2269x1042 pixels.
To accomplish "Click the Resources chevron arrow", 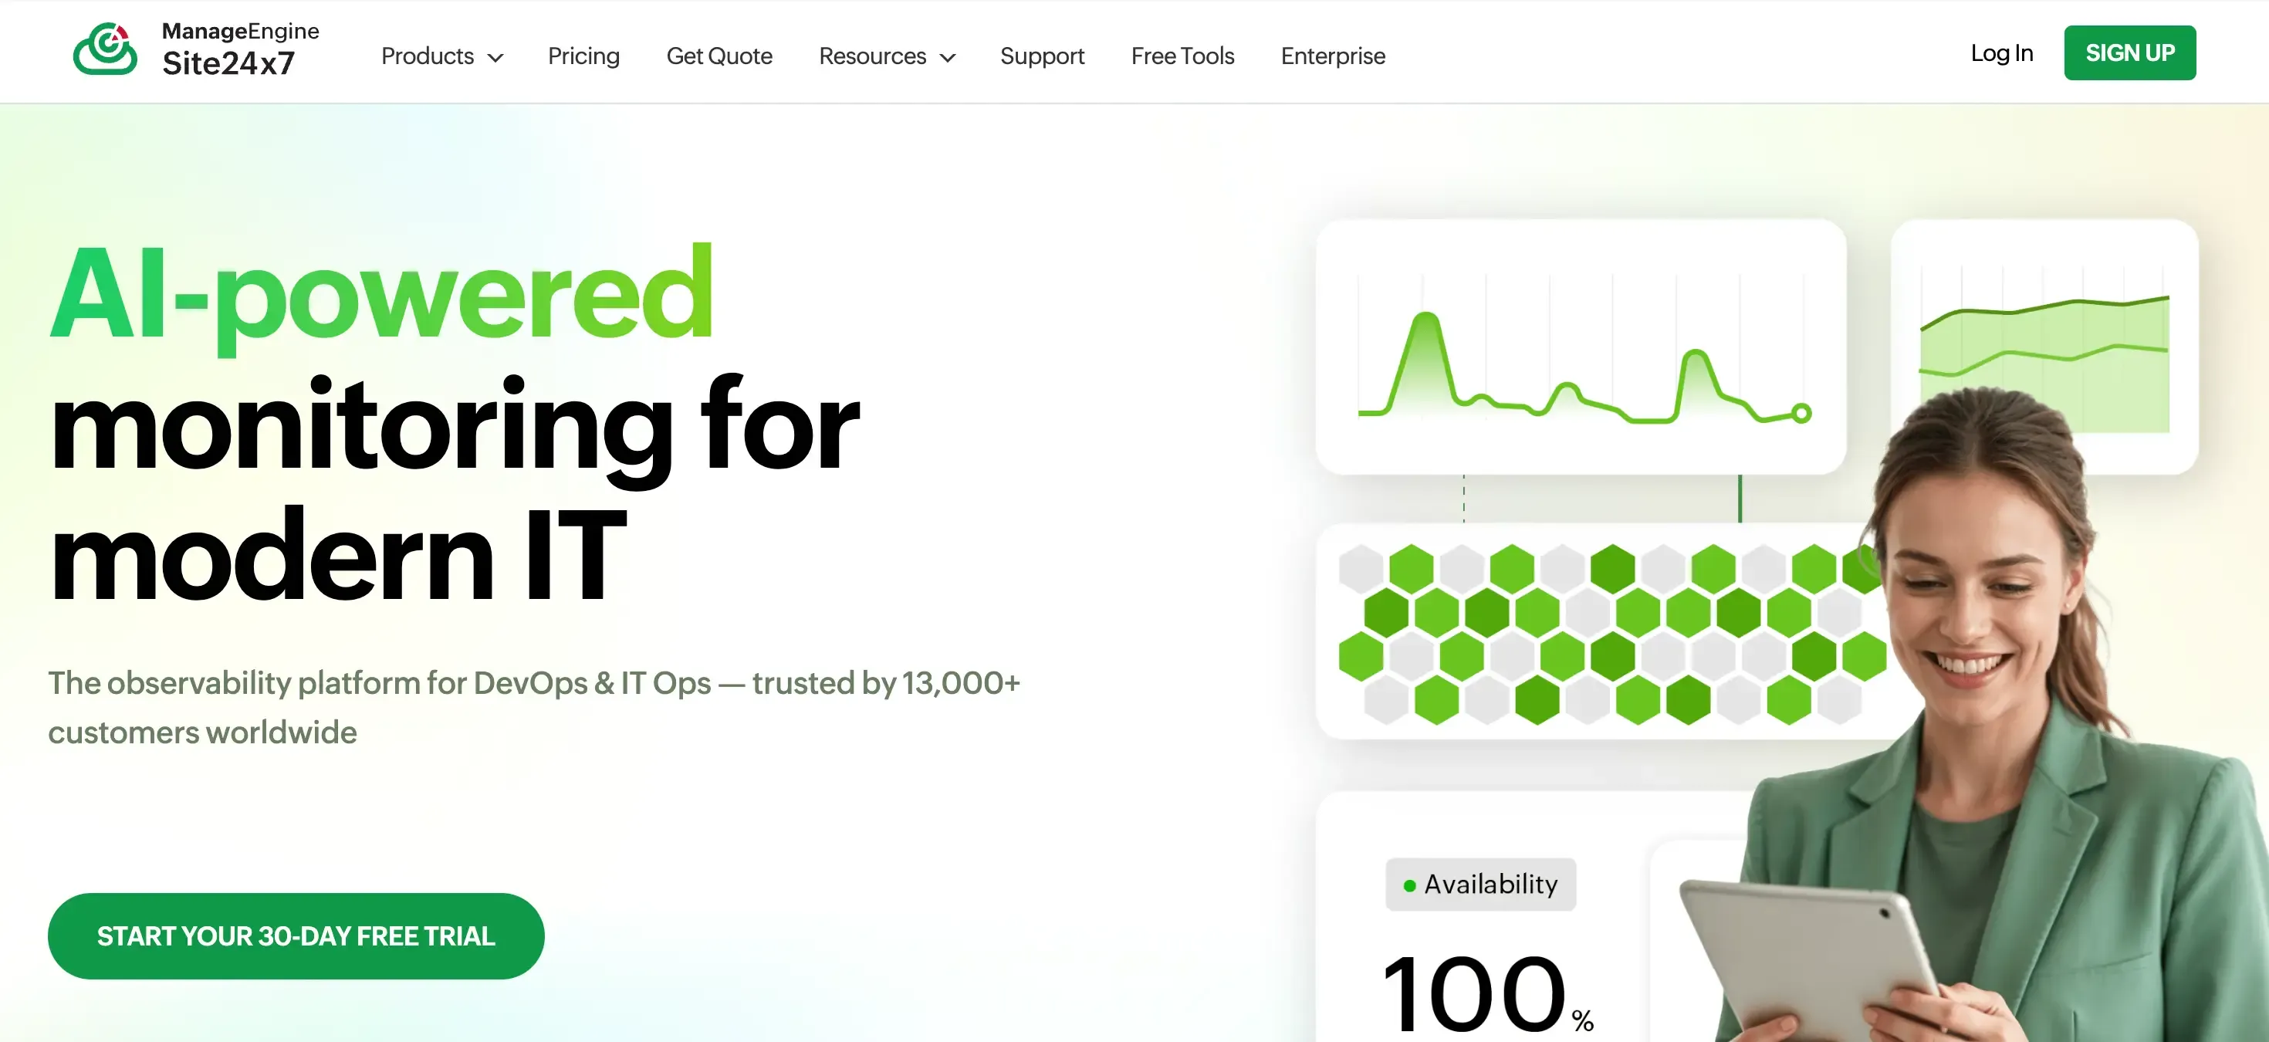I will [948, 57].
